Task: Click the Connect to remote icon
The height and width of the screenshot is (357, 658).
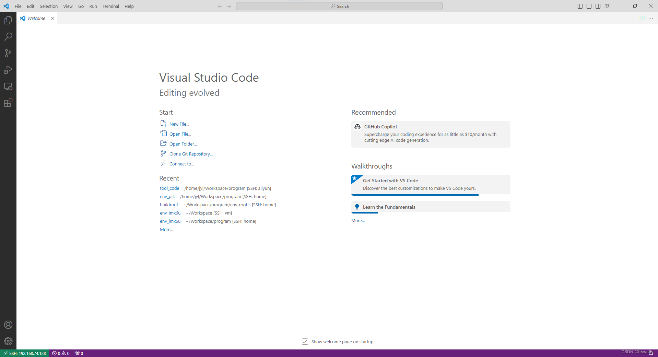Action: (x=163, y=163)
